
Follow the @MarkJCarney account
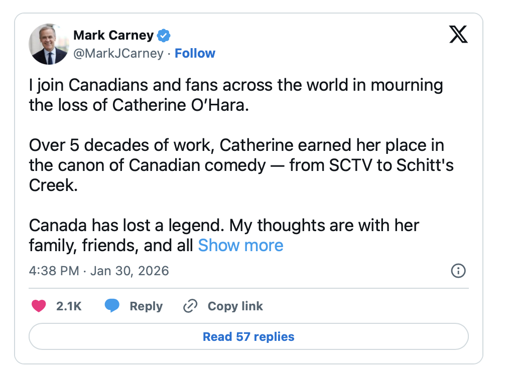pos(195,53)
